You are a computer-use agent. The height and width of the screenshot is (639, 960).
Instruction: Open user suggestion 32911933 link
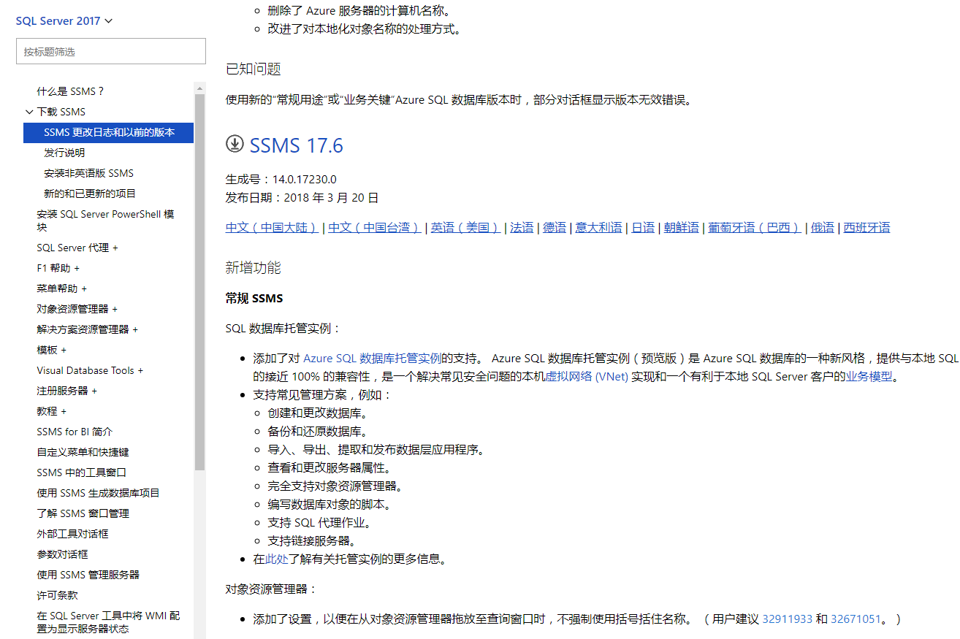click(788, 619)
